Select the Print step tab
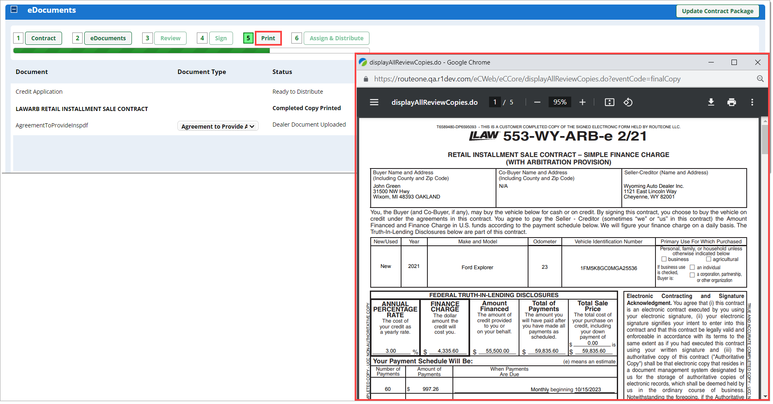This screenshot has height=404, width=773. tap(268, 38)
